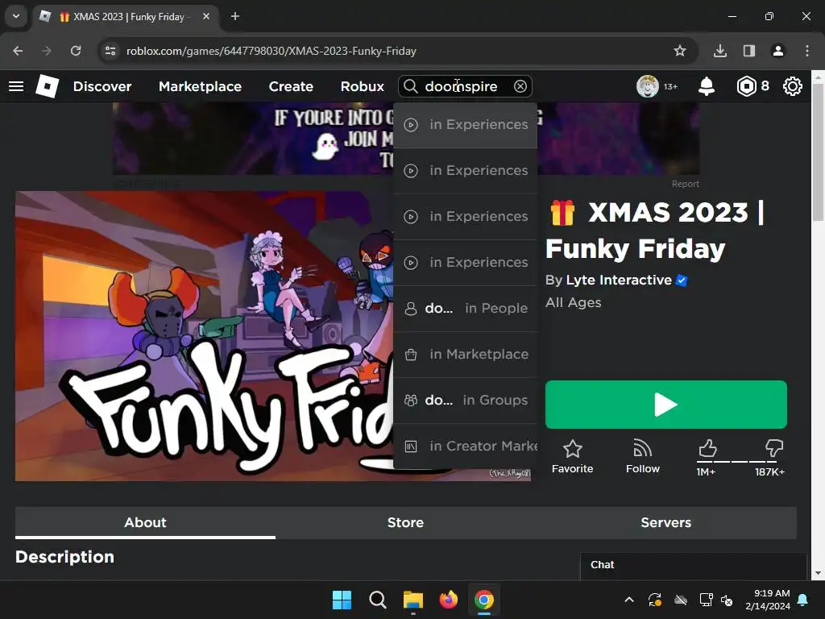Search doomspire in Creator Marketplace

(x=465, y=446)
